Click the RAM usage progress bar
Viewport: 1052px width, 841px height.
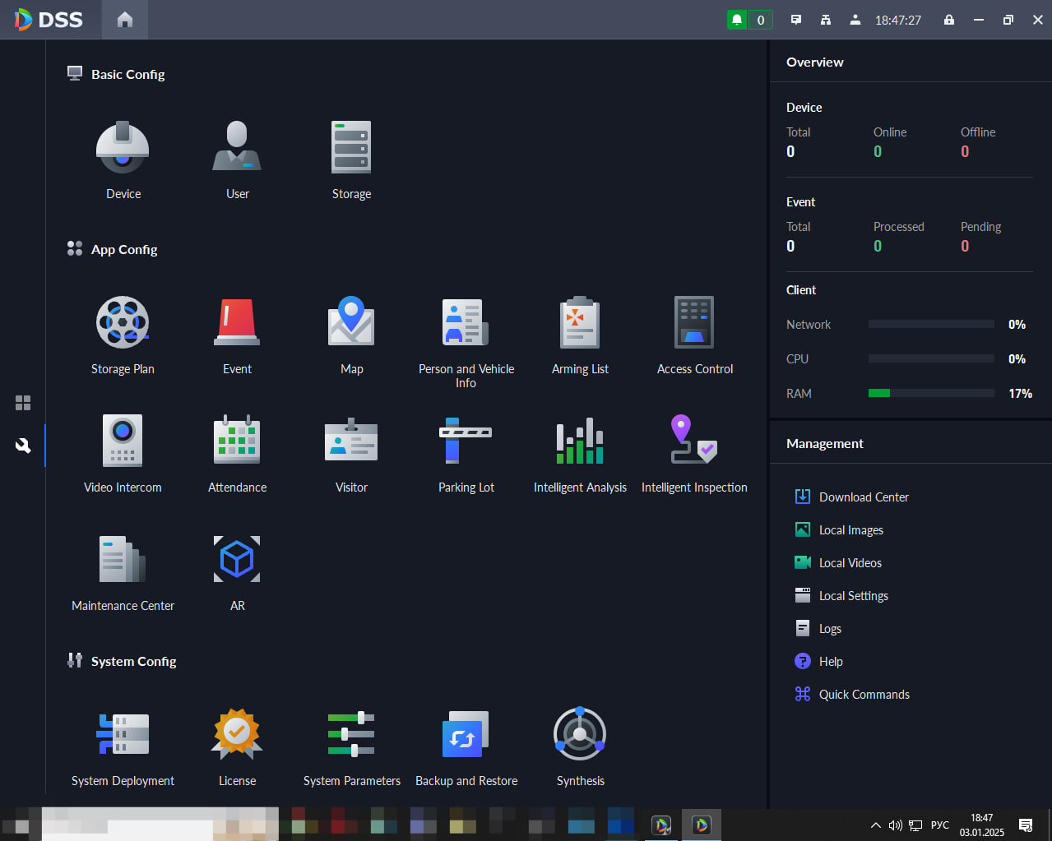(x=931, y=393)
